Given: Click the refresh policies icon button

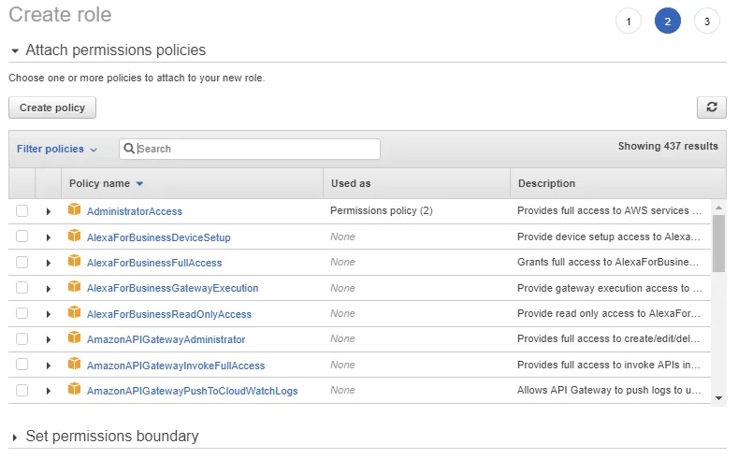Looking at the screenshot, I should pyautogui.click(x=711, y=108).
